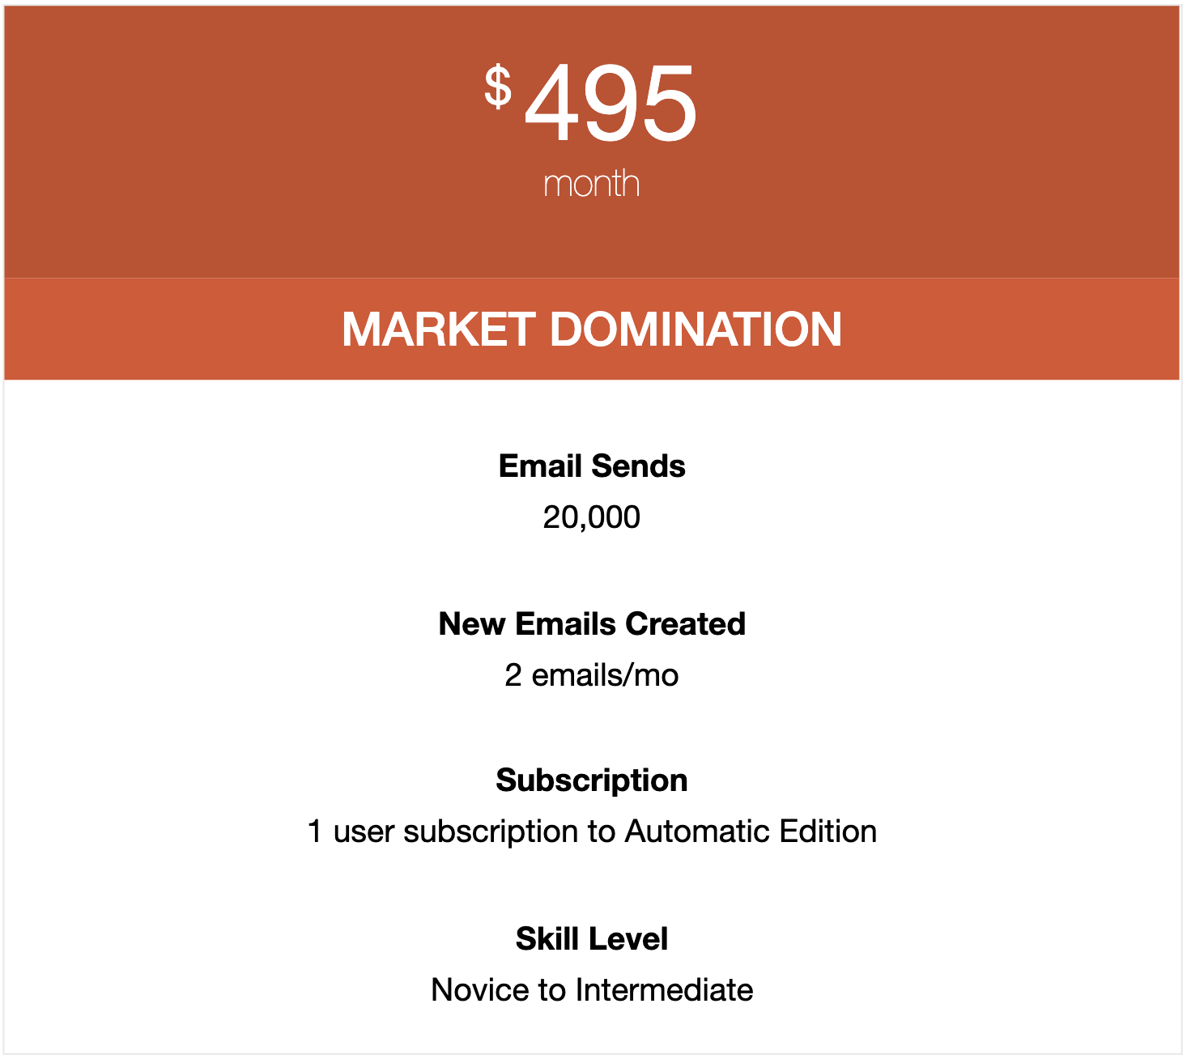
Task: Click the New Emails Created heading
Action: pyautogui.click(x=592, y=623)
